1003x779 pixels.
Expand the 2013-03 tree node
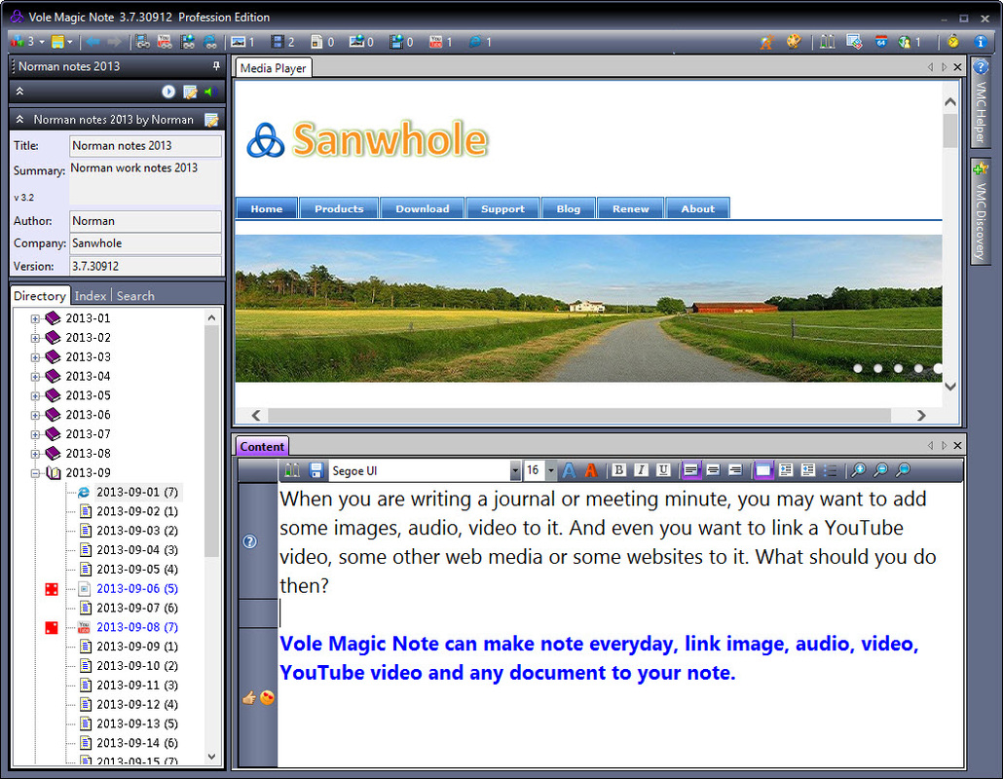(x=36, y=357)
